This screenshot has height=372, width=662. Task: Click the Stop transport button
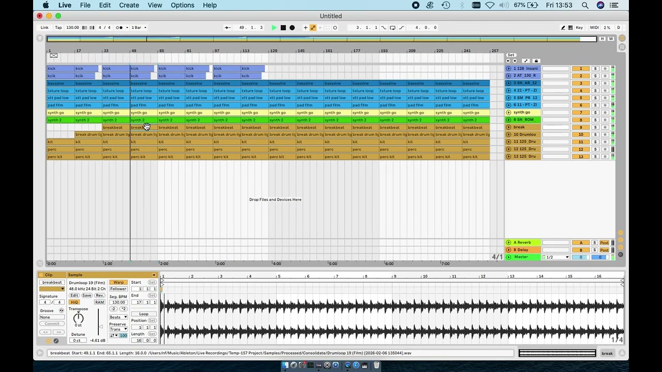tap(283, 27)
